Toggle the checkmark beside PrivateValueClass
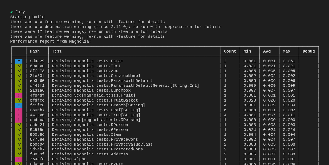Image resolution: width=329 pixels, height=165 pixels. point(19,144)
